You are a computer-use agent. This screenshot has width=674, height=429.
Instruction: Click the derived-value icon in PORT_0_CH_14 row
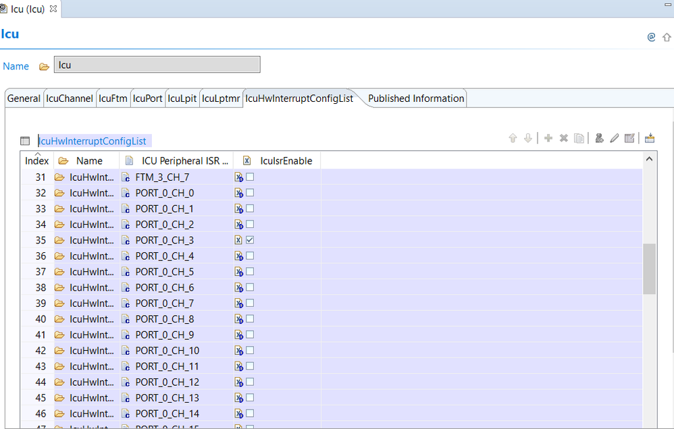point(238,413)
